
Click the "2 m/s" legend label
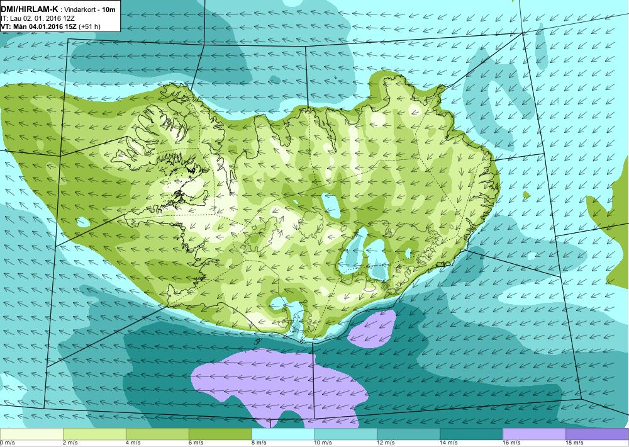[x=70, y=443]
